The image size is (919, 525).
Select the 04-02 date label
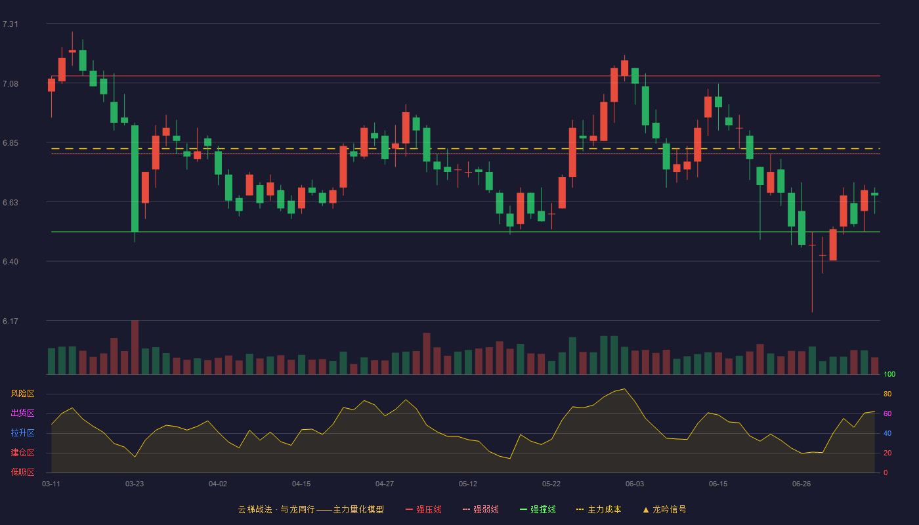pos(218,484)
